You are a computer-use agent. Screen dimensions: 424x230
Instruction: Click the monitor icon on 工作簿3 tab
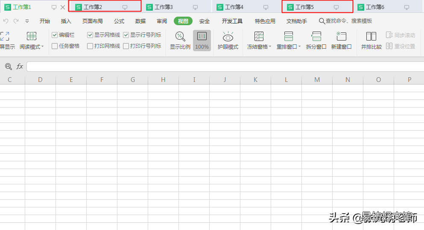pos(195,7)
